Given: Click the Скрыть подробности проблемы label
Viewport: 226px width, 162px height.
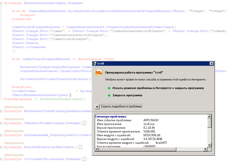Looking at the screenshot, I should tap(121, 106).
